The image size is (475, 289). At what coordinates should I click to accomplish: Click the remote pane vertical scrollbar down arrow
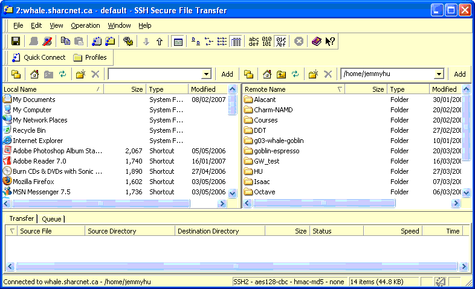[466, 193]
